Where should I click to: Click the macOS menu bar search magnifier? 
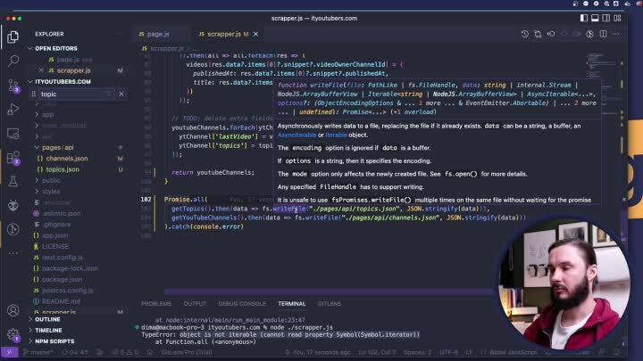606,4
